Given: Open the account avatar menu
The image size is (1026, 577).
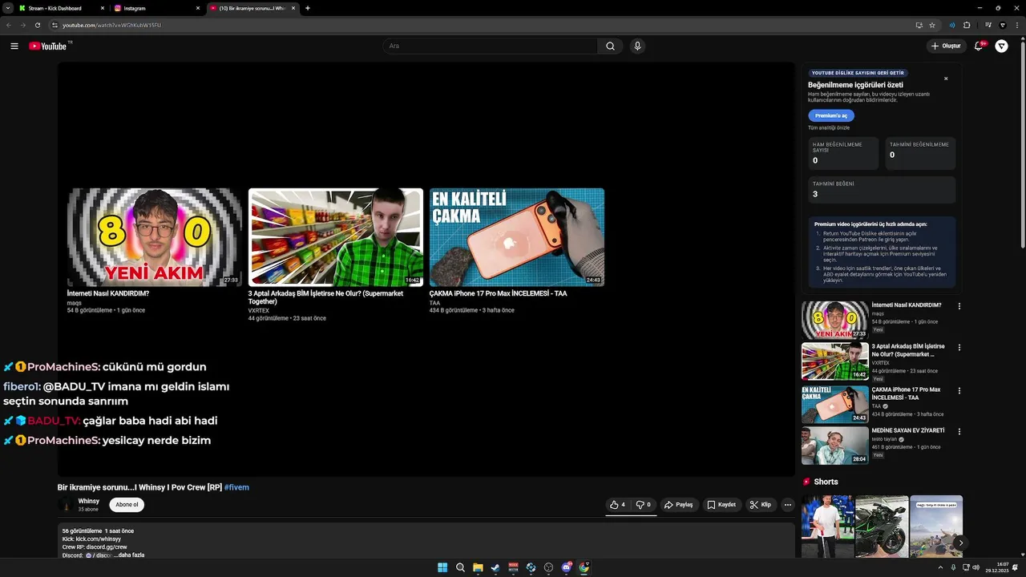Looking at the screenshot, I should pos(1001,46).
